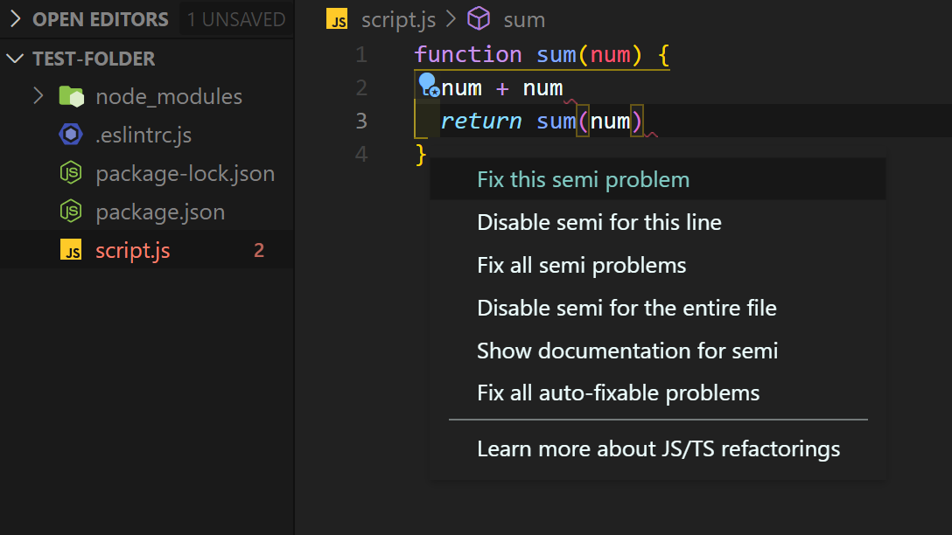This screenshot has height=535, width=952.
Task: Click the .eslintrc.js ESLint file icon
Action: (71, 135)
